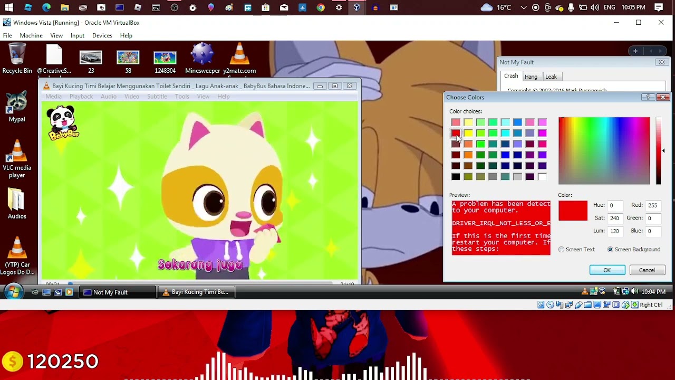The height and width of the screenshot is (380, 675).
Task: Open the Minesweeper desktop icon
Action: pos(202,58)
